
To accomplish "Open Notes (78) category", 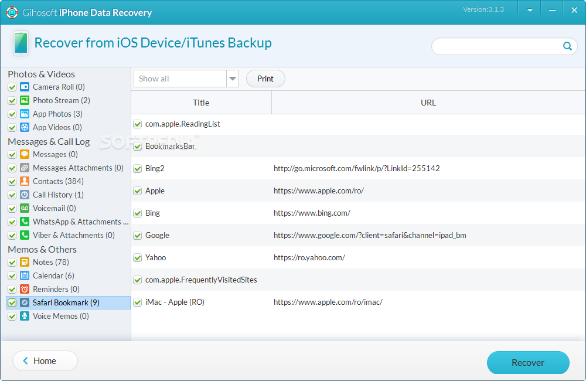I will pyautogui.click(x=51, y=262).
